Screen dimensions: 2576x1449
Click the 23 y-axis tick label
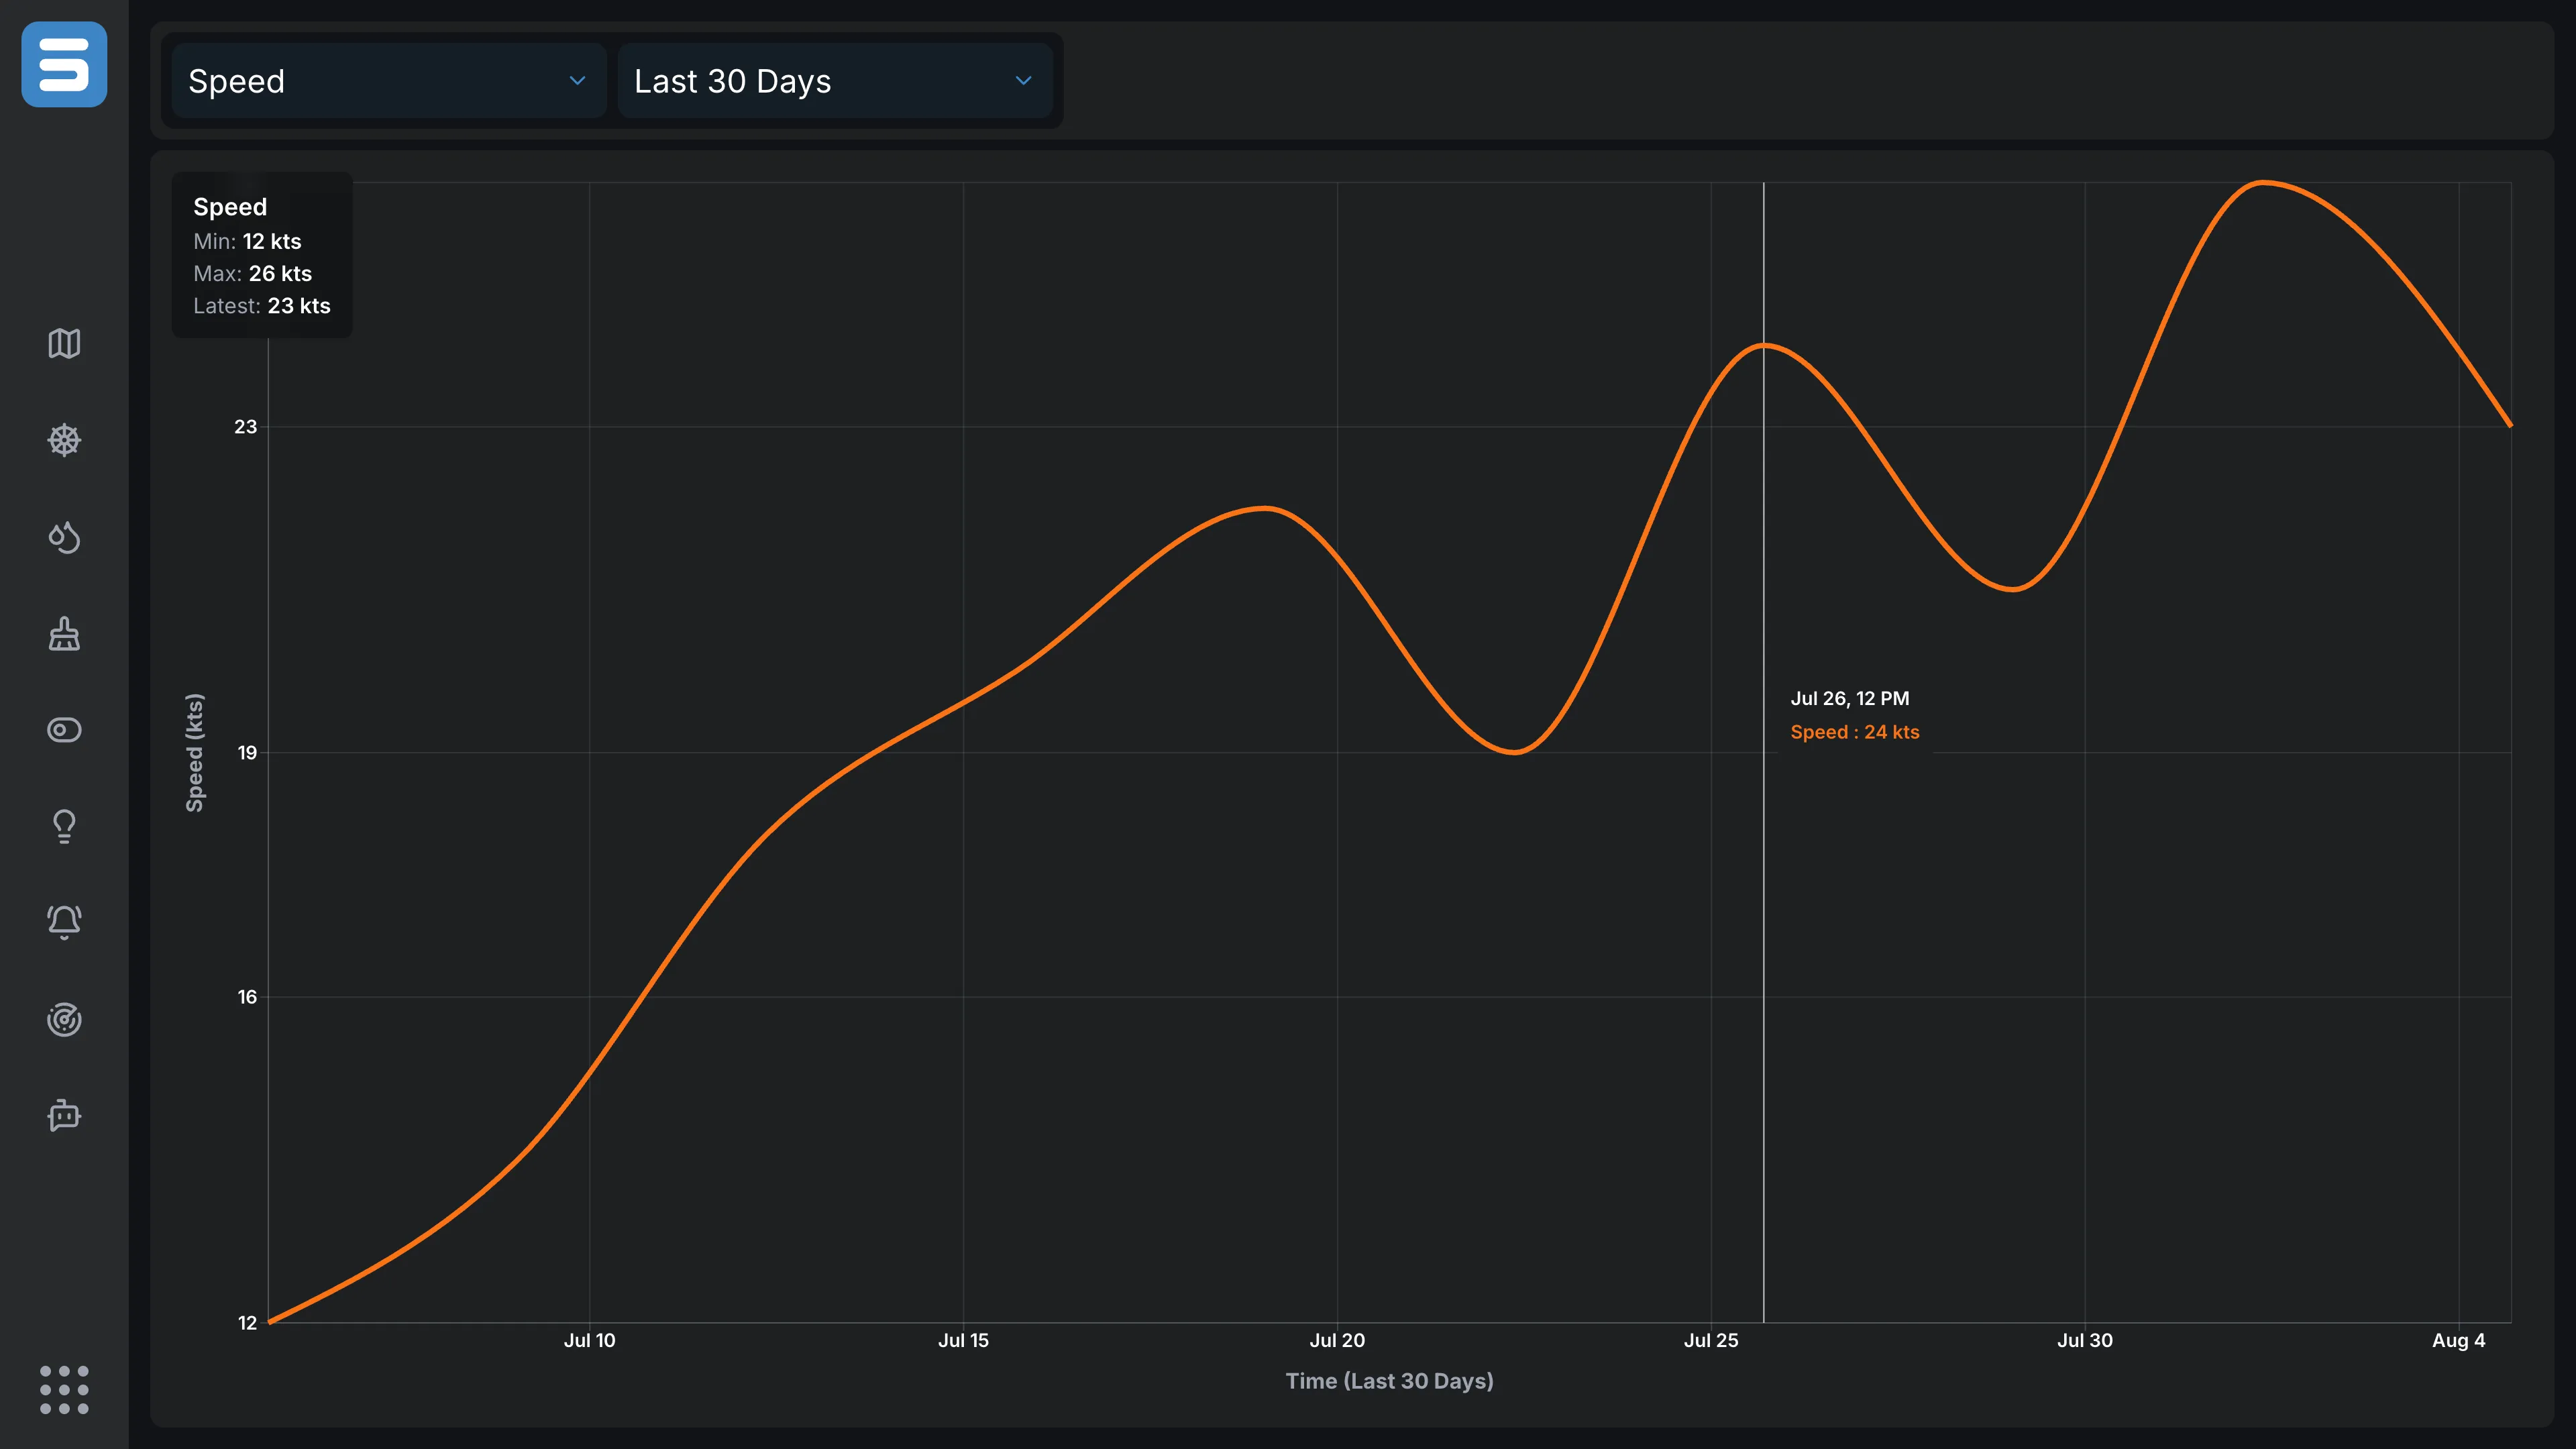click(245, 427)
